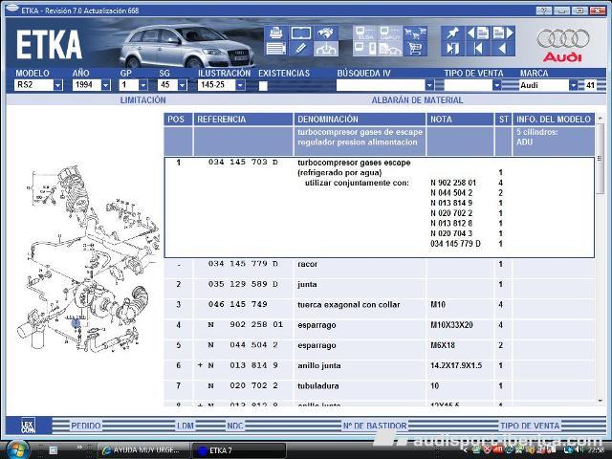Viewport: 612px width, 459px height.
Task: Select esparrago M6X18 row
Action: [x=380, y=349]
